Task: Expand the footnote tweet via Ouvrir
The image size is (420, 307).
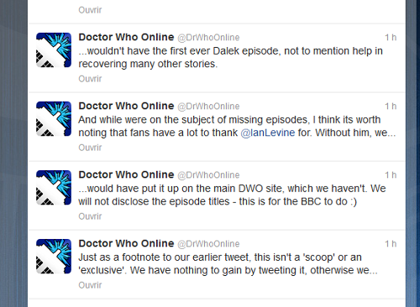Action: 90,285
